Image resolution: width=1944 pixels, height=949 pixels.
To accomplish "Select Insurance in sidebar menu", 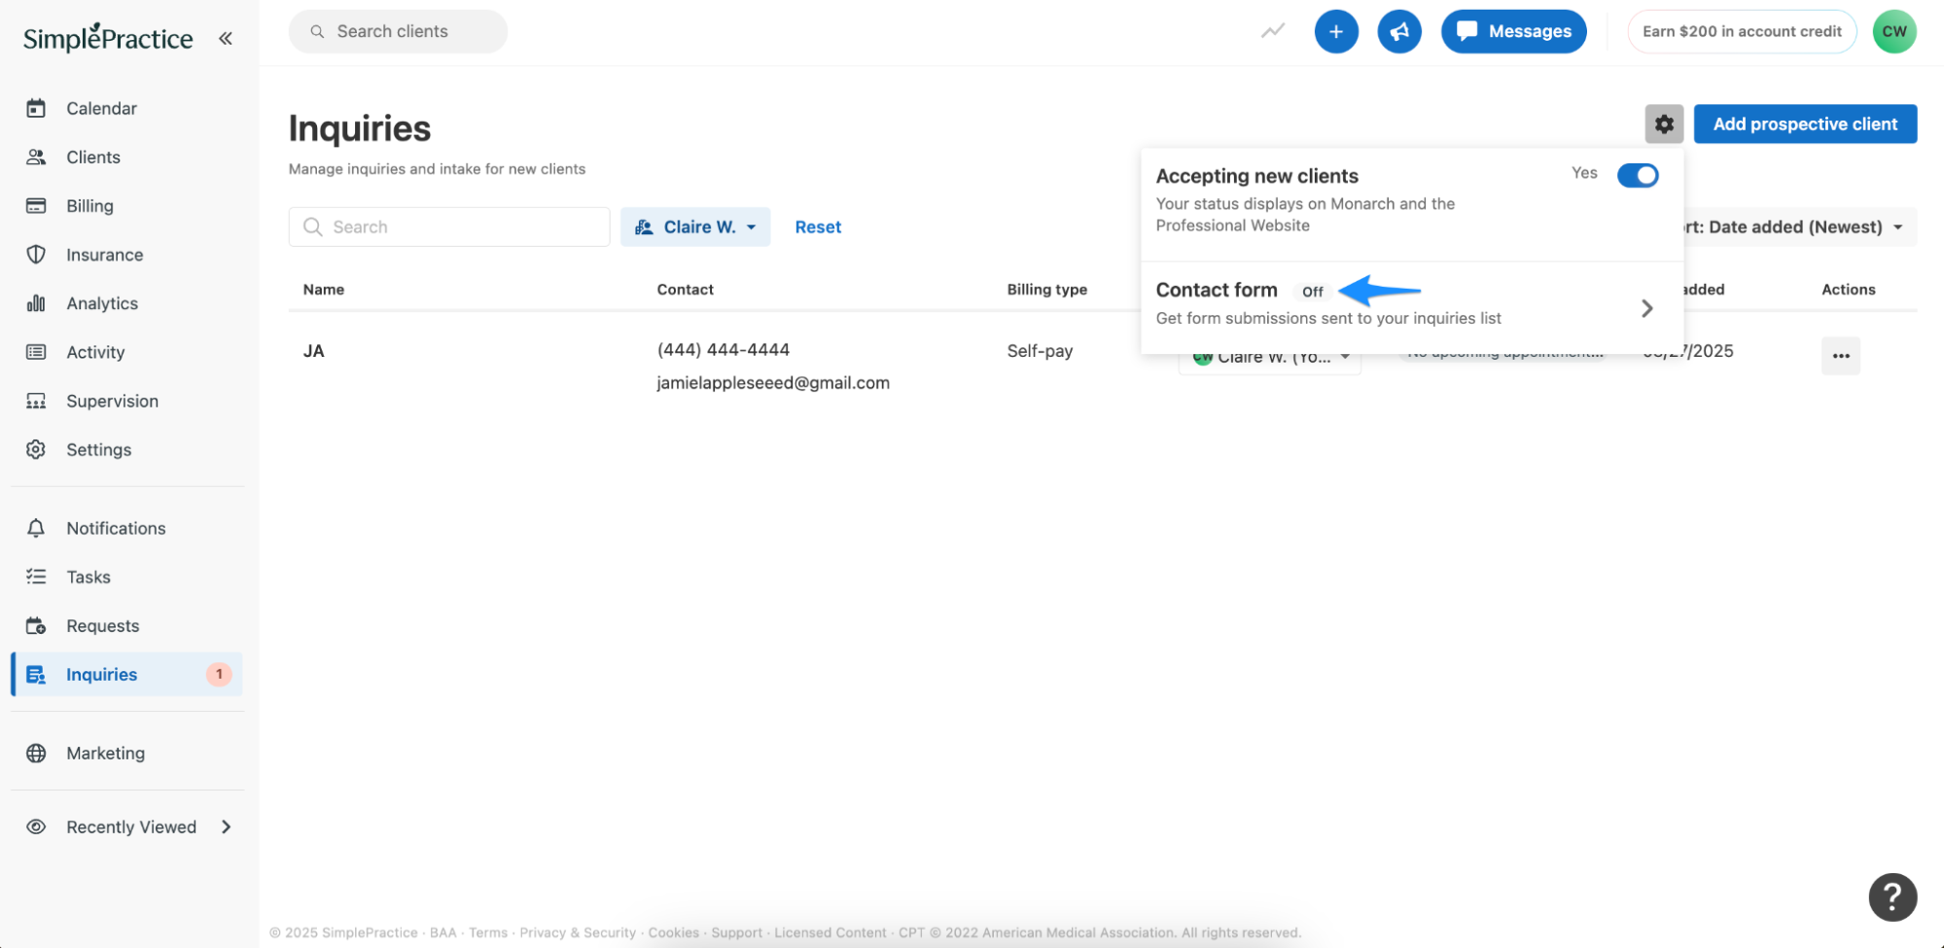I will click(104, 255).
